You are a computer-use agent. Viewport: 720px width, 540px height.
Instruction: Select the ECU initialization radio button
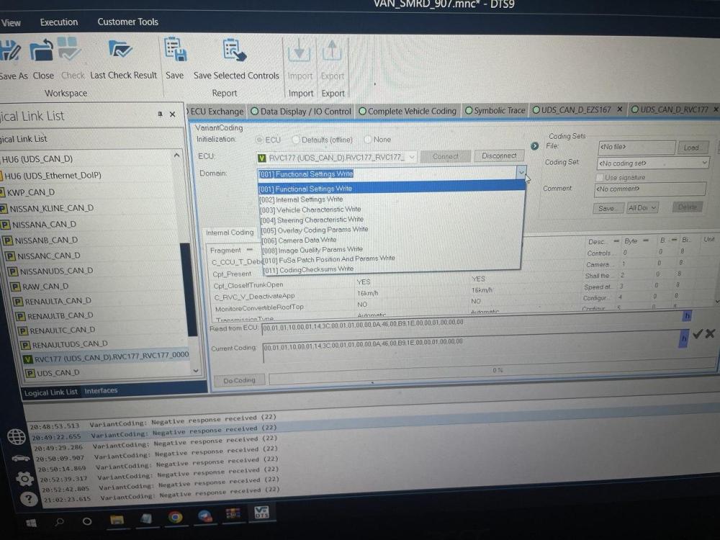[x=260, y=140]
